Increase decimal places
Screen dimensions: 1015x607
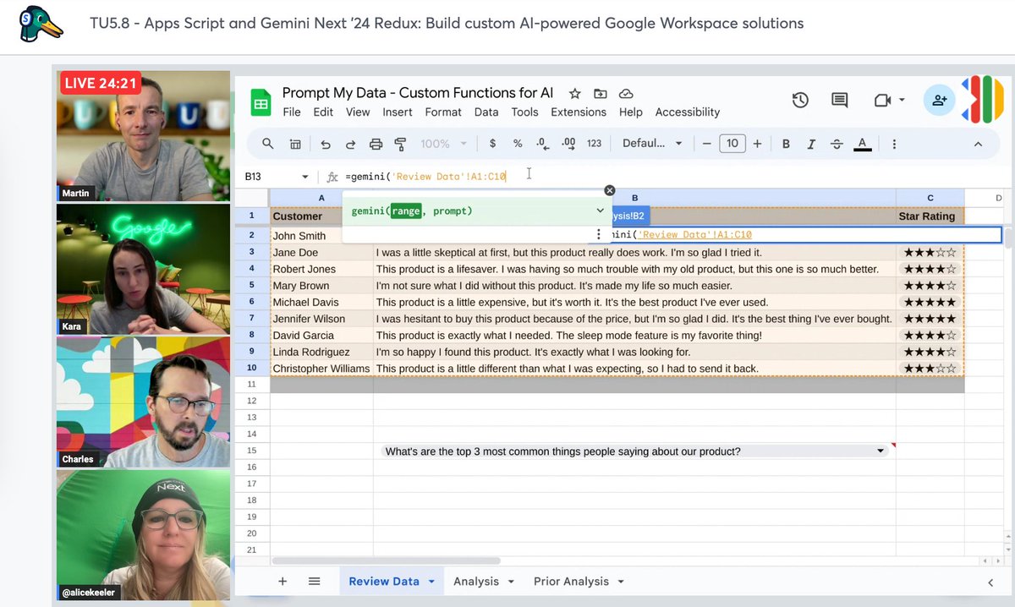[x=568, y=144]
